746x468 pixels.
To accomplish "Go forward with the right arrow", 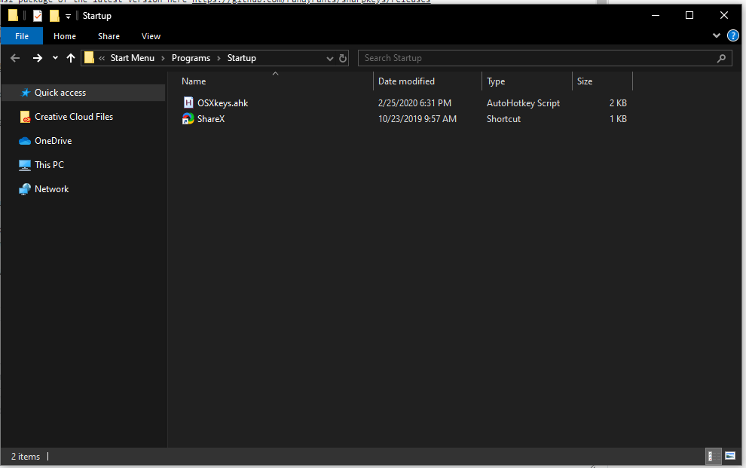I will tap(37, 58).
